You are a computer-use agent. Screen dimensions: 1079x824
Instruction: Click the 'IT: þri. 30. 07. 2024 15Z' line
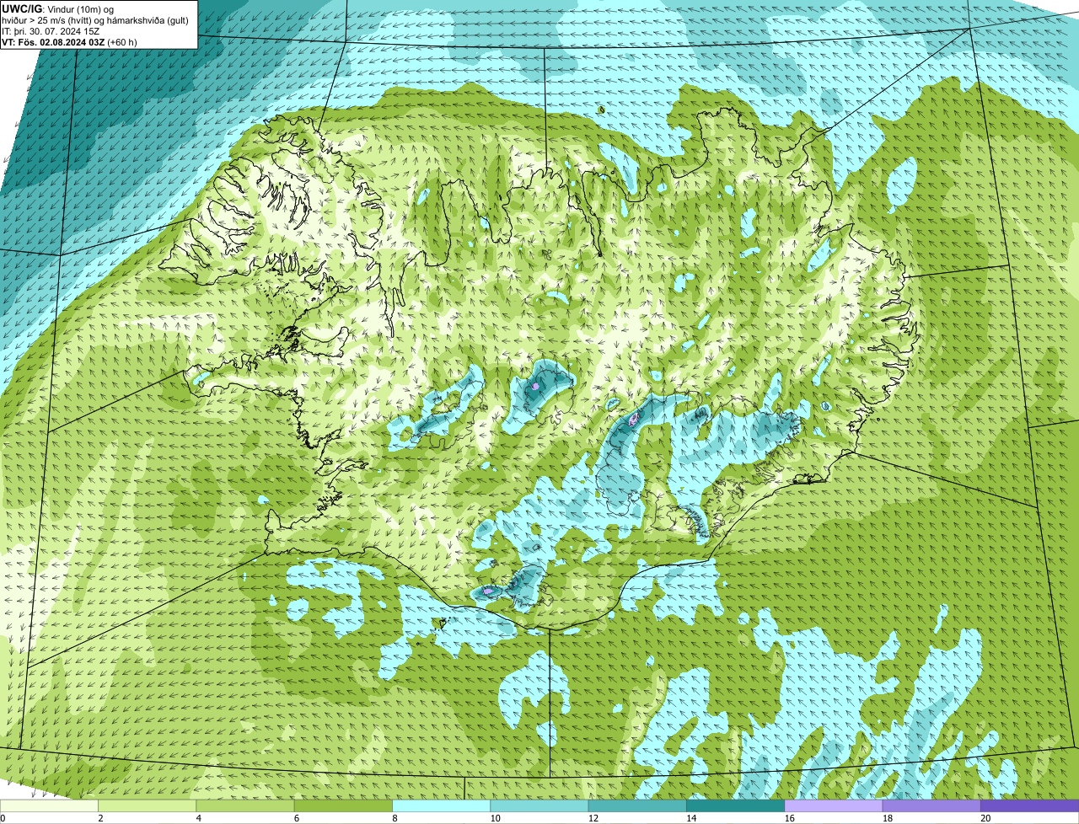(51, 30)
